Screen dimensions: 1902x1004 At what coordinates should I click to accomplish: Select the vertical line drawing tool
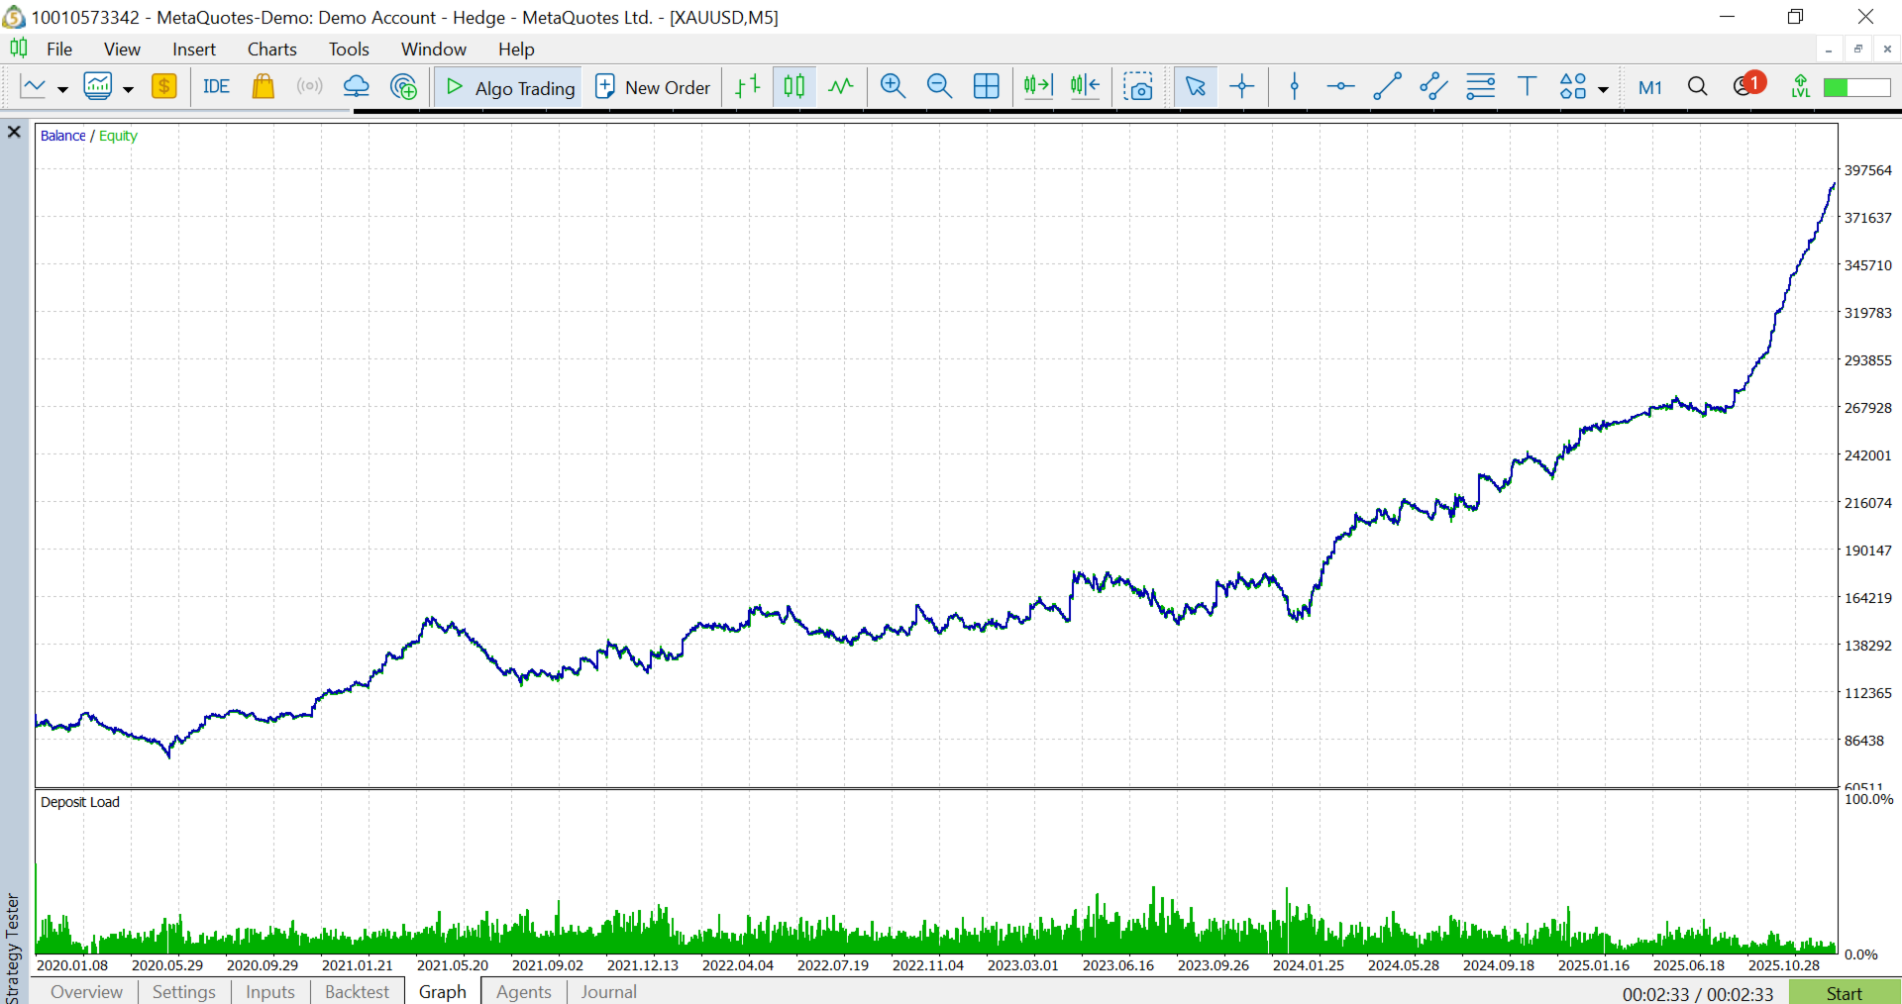click(x=1294, y=87)
